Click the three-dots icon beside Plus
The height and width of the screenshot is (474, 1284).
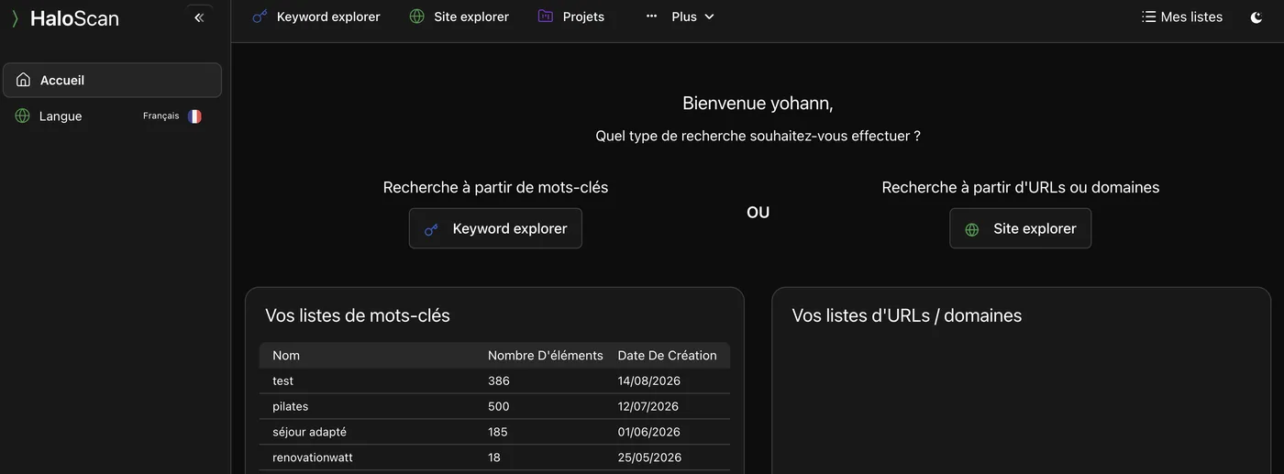pyautogui.click(x=651, y=17)
